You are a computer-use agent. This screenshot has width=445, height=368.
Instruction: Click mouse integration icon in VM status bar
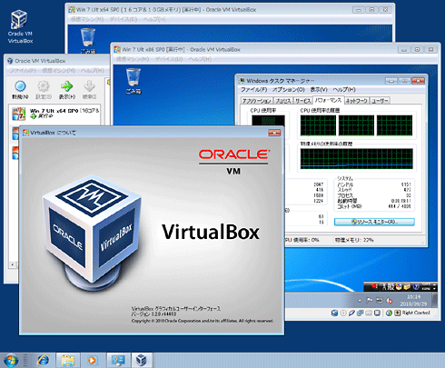[x=389, y=313]
